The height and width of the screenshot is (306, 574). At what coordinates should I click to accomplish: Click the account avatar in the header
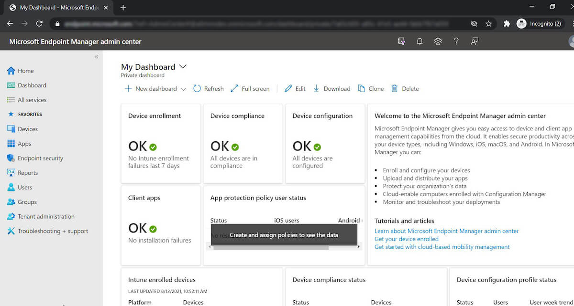click(x=572, y=42)
